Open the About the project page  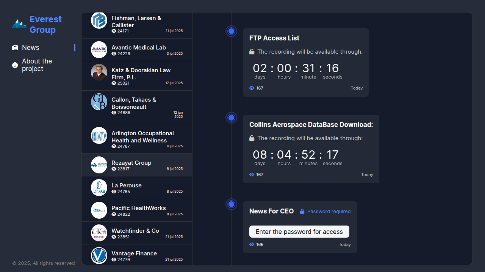(37, 65)
